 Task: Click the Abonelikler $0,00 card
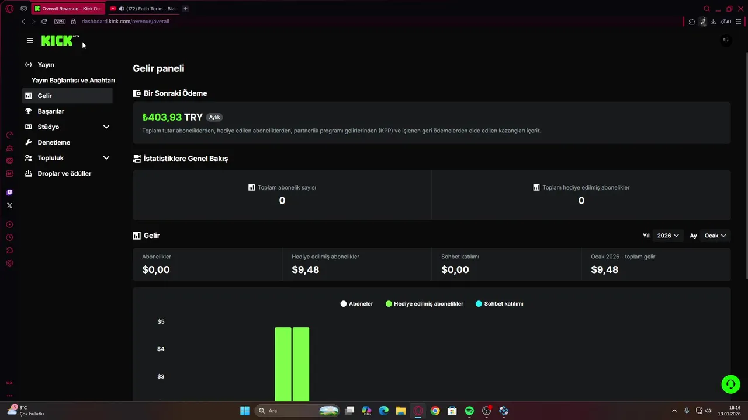coord(207,264)
